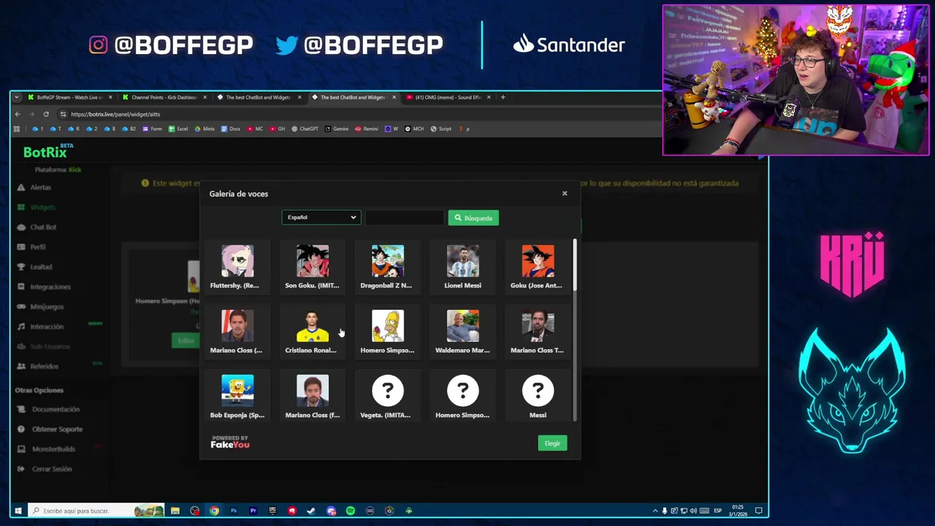Open Alertas in BotRix sidebar

coord(41,188)
